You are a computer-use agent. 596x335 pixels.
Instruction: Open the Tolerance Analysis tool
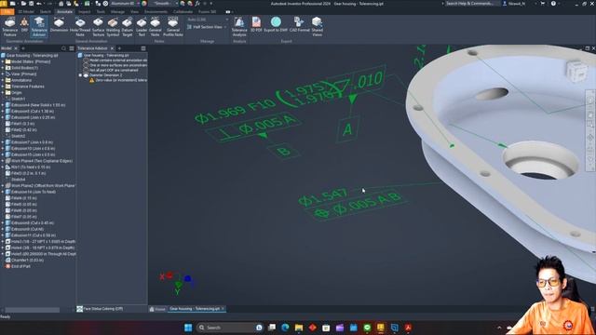click(239, 27)
